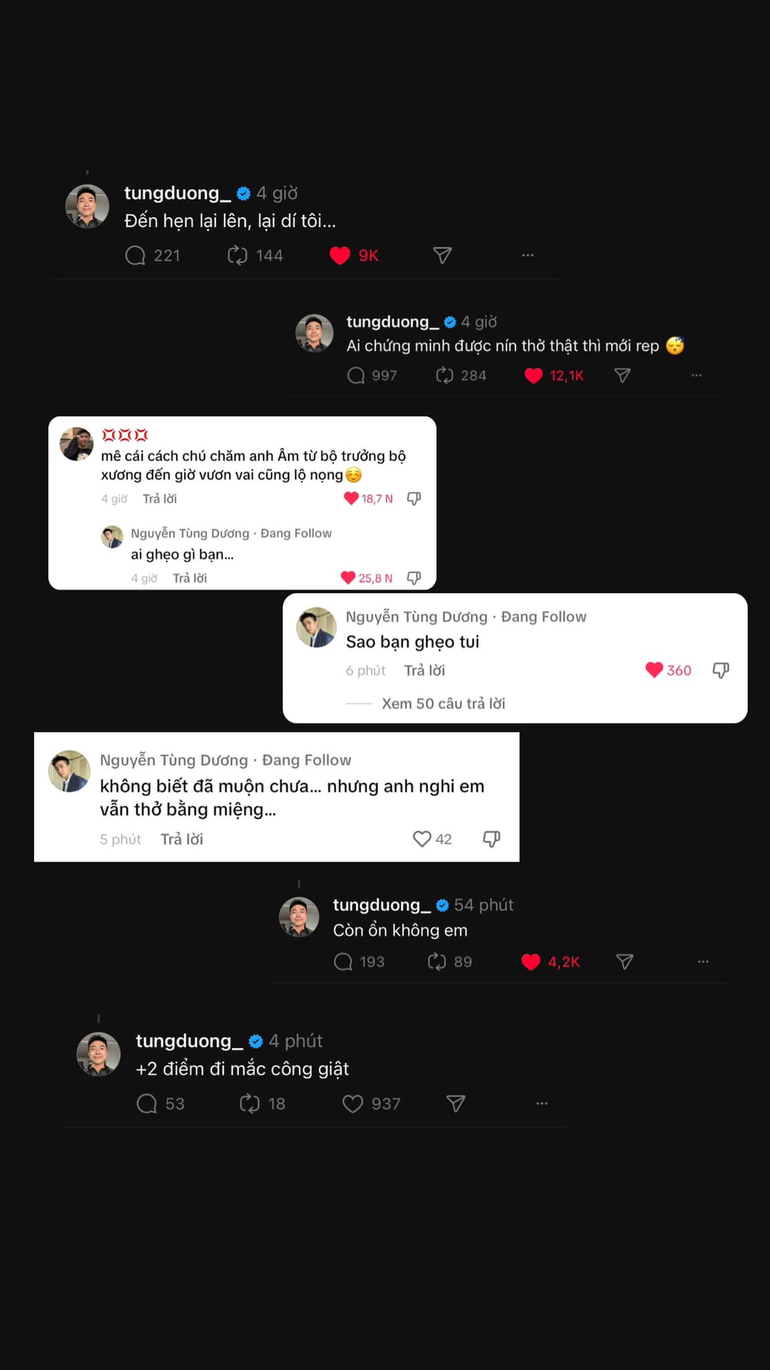Dislike the "không biết đã muộn chưa" comment

491,839
